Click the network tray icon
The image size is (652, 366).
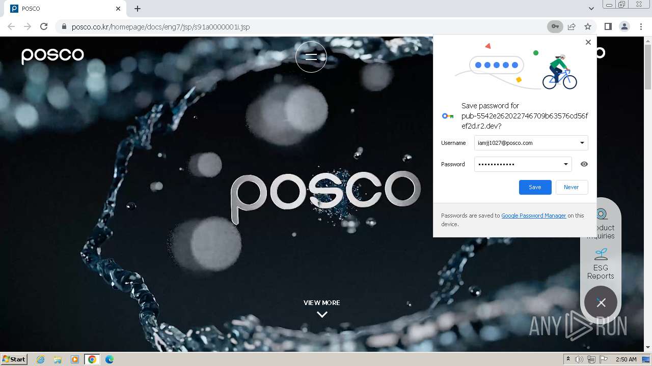[591, 359]
